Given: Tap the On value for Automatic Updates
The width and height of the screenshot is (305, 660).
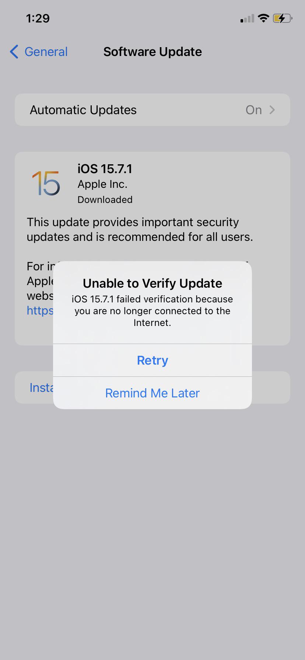Looking at the screenshot, I should pos(254,110).
